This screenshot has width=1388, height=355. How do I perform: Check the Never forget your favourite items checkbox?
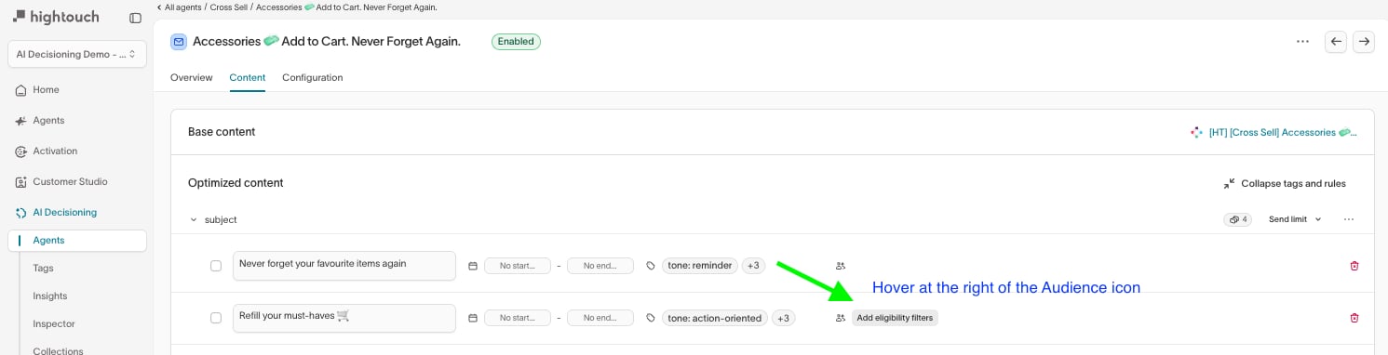pyautogui.click(x=216, y=266)
